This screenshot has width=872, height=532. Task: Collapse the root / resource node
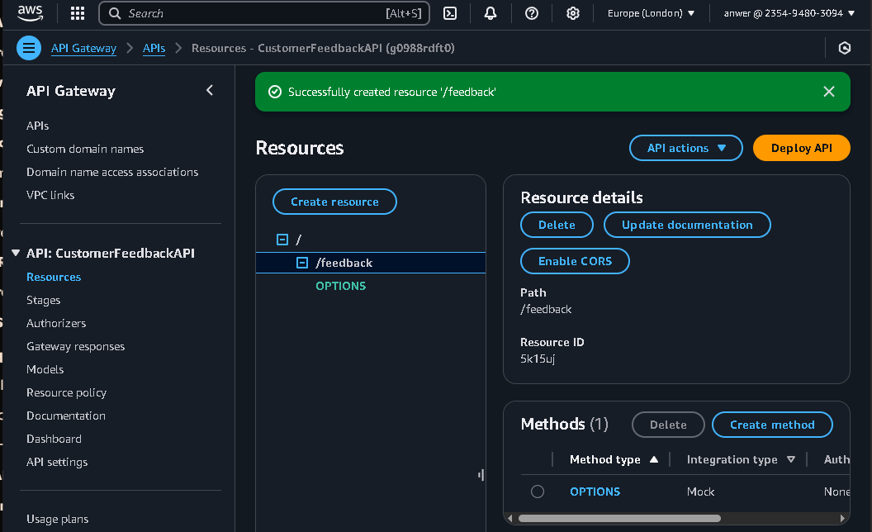(x=282, y=240)
